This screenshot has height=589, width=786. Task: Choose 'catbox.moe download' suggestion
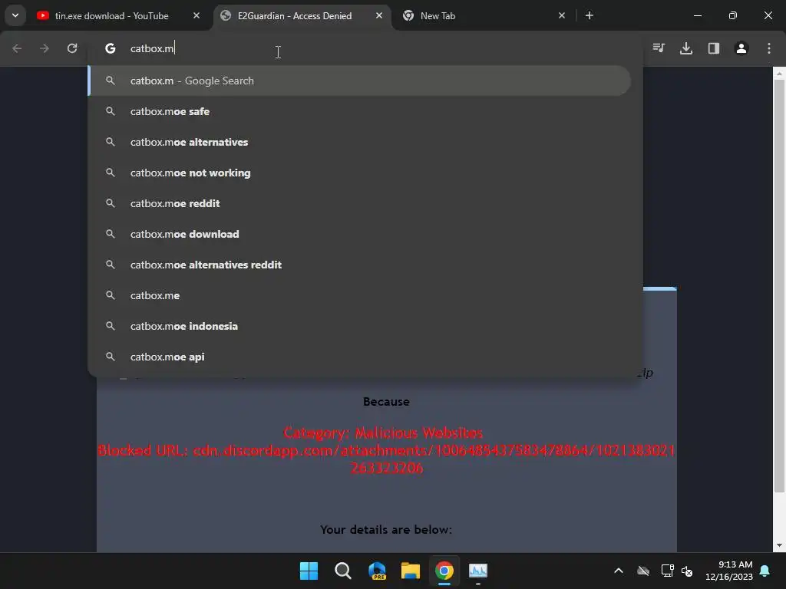click(359, 234)
